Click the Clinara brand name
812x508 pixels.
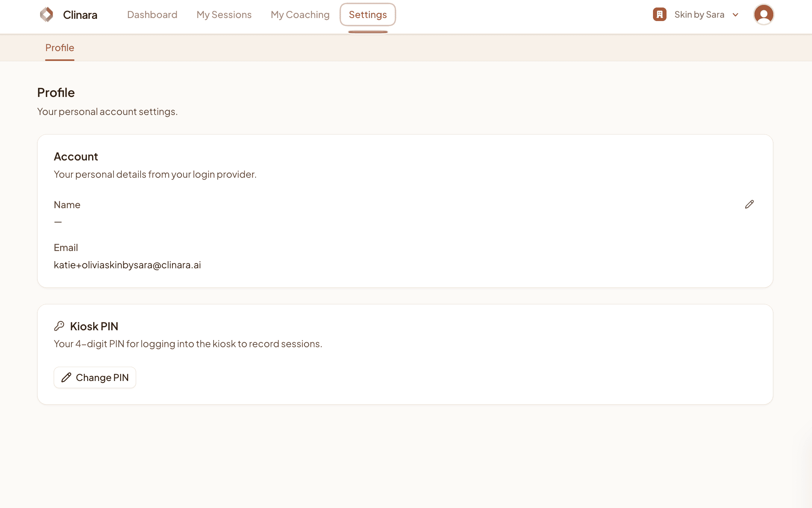80,15
